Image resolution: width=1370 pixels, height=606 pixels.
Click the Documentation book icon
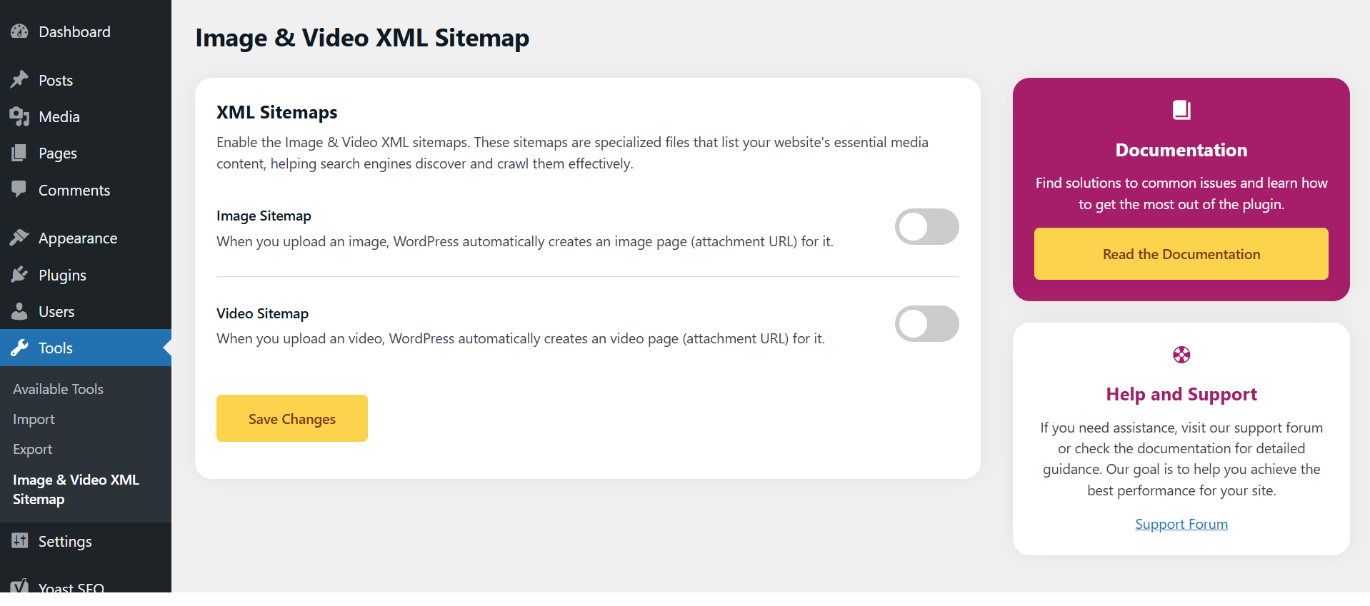tap(1181, 110)
